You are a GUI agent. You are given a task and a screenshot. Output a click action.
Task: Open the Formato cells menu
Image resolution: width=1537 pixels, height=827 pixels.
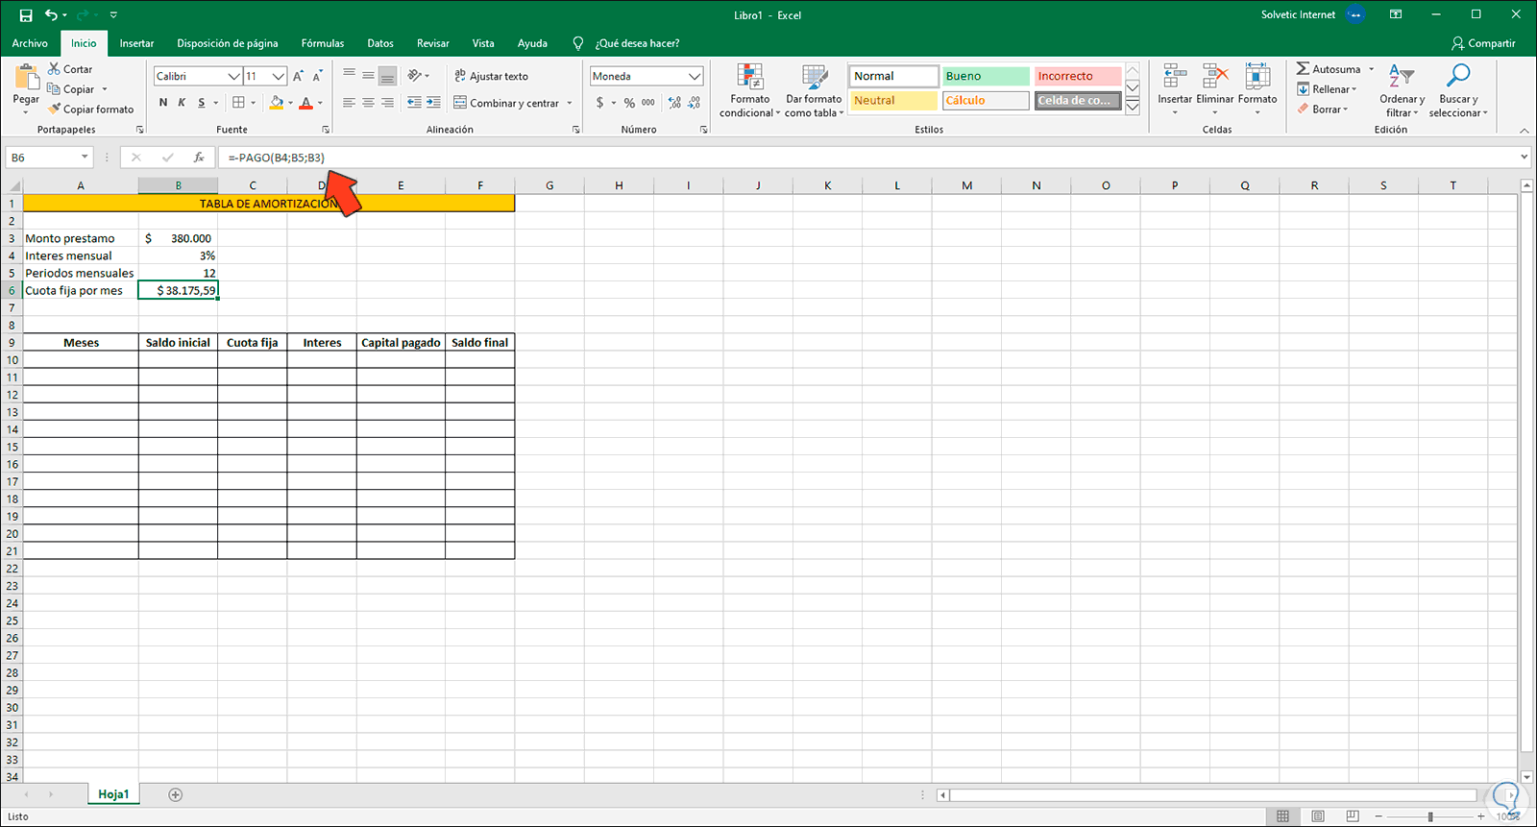(1257, 89)
